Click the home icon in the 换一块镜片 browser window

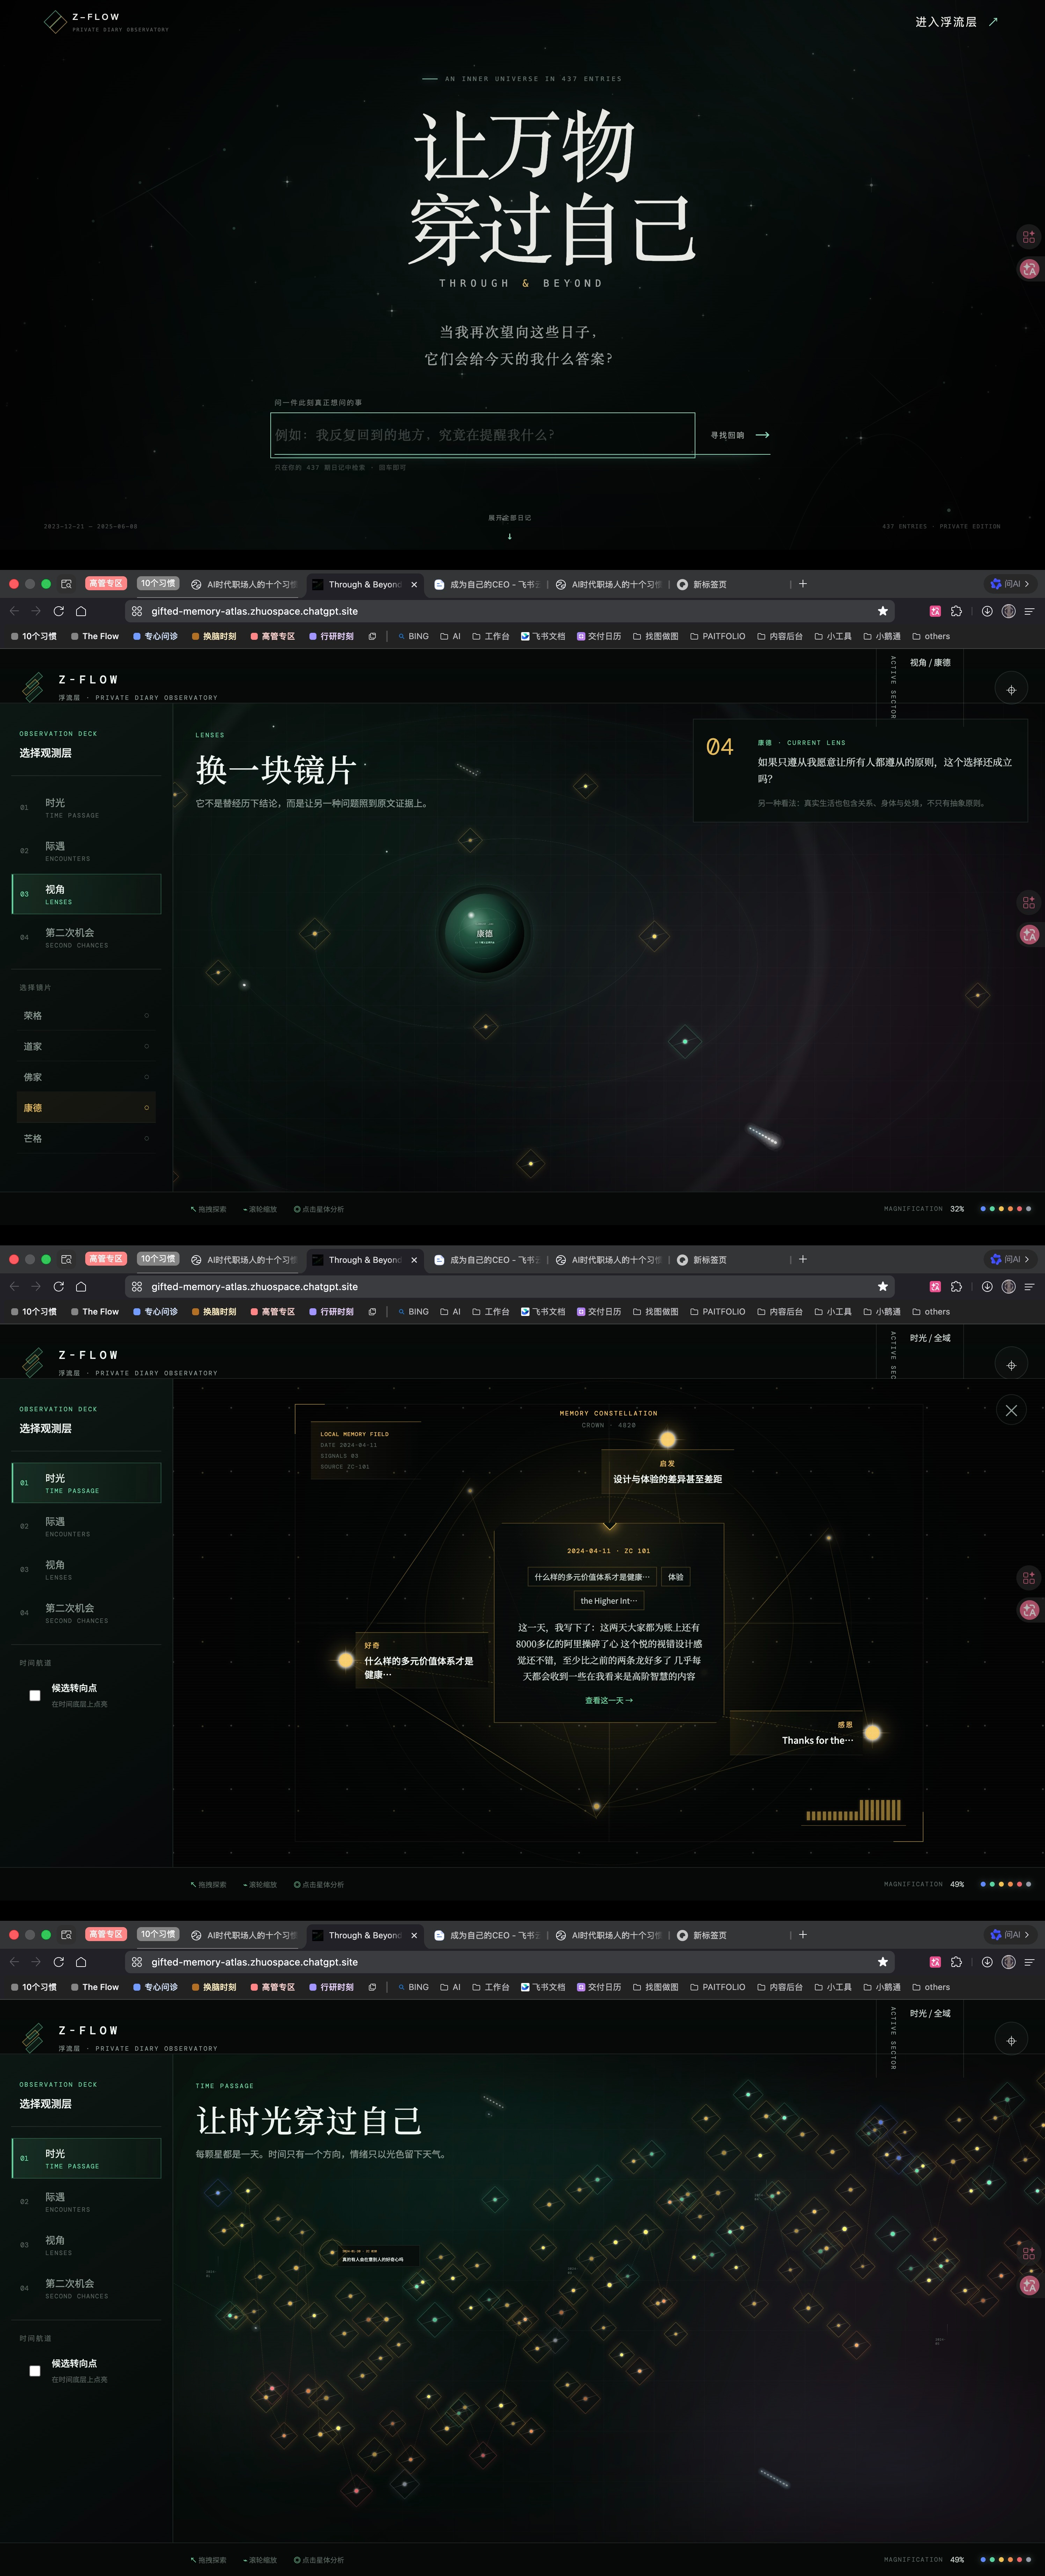pos(81,611)
